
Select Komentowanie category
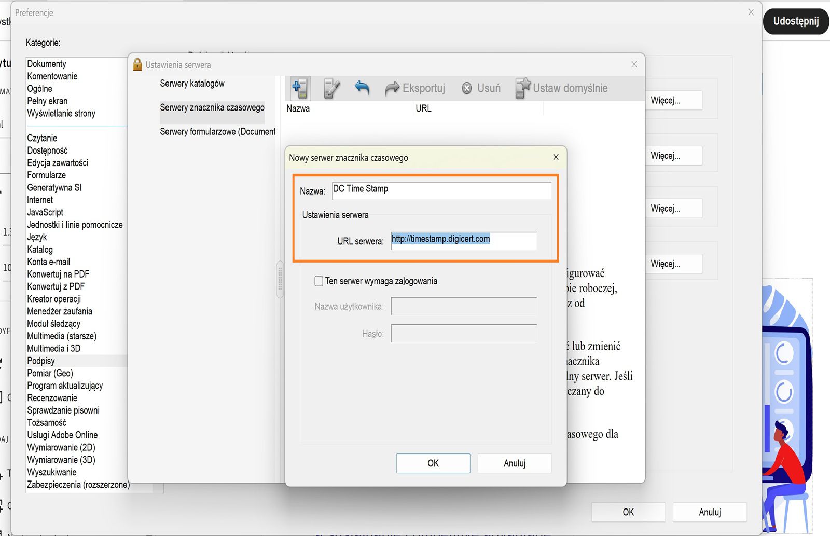tap(52, 76)
